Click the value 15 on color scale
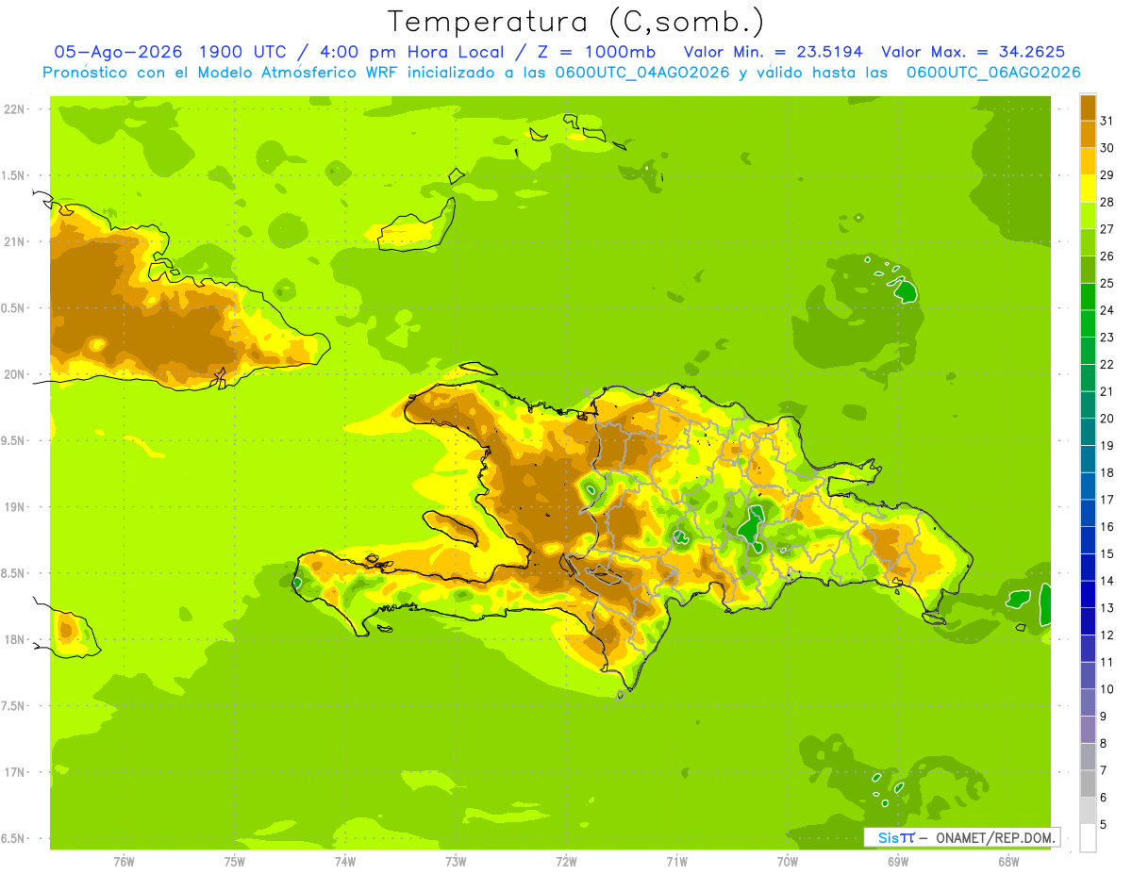 coord(1107,554)
